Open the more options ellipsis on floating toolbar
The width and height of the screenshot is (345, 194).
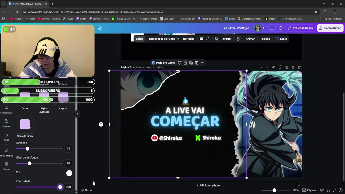click(202, 63)
